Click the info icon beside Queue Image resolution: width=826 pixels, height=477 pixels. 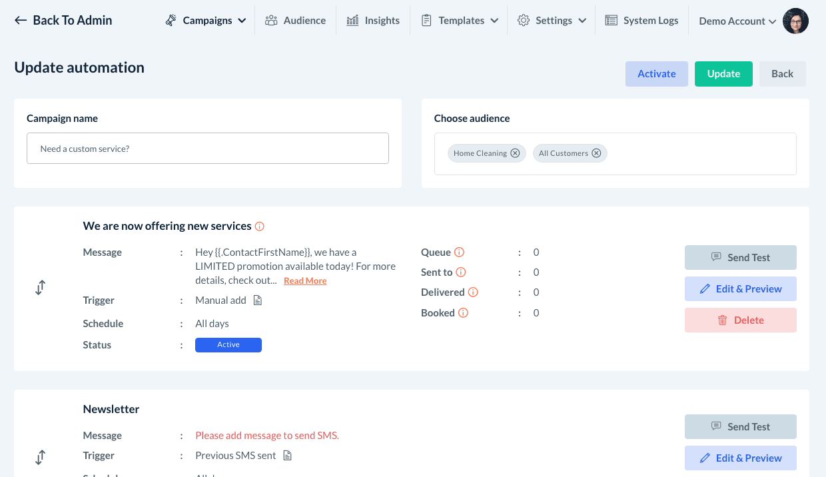459,252
